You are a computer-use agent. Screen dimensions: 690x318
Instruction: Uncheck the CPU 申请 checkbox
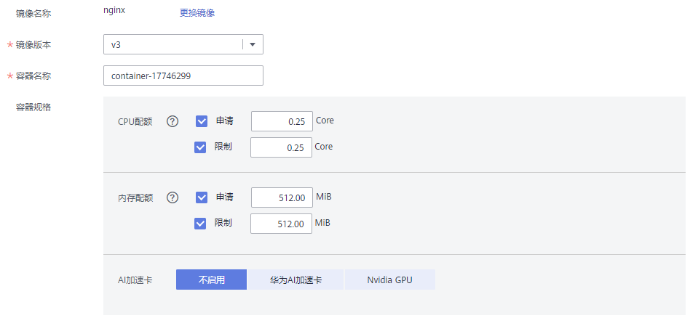202,121
